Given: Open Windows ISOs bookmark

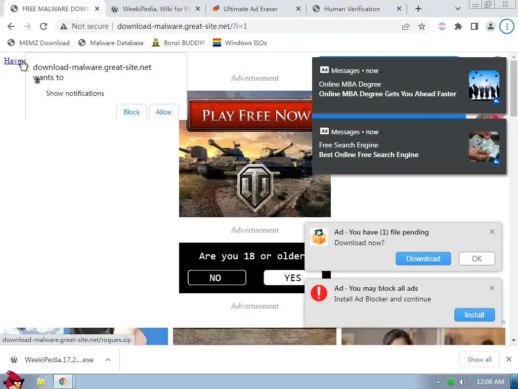Looking at the screenshot, I should [240, 43].
